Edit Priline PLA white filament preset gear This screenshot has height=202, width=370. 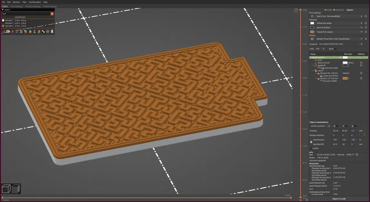tap(366, 23)
